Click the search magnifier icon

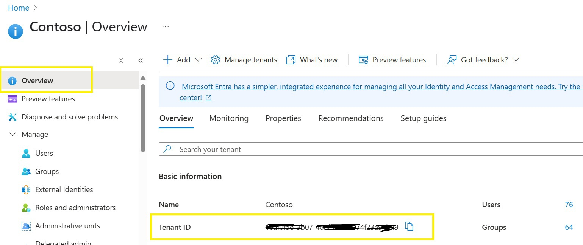point(167,149)
